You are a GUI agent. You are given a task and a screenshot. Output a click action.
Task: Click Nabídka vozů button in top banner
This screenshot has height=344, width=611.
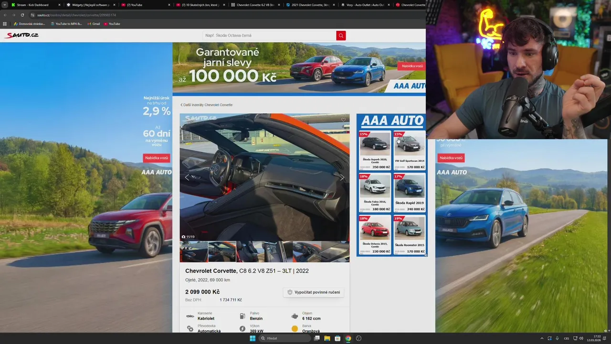pos(412,66)
